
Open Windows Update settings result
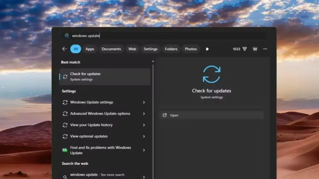pos(105,102)
